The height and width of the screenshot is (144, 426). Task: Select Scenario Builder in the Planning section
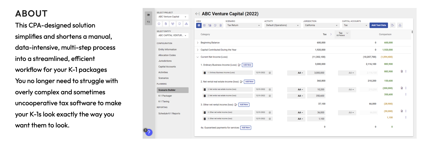[173, 90]
